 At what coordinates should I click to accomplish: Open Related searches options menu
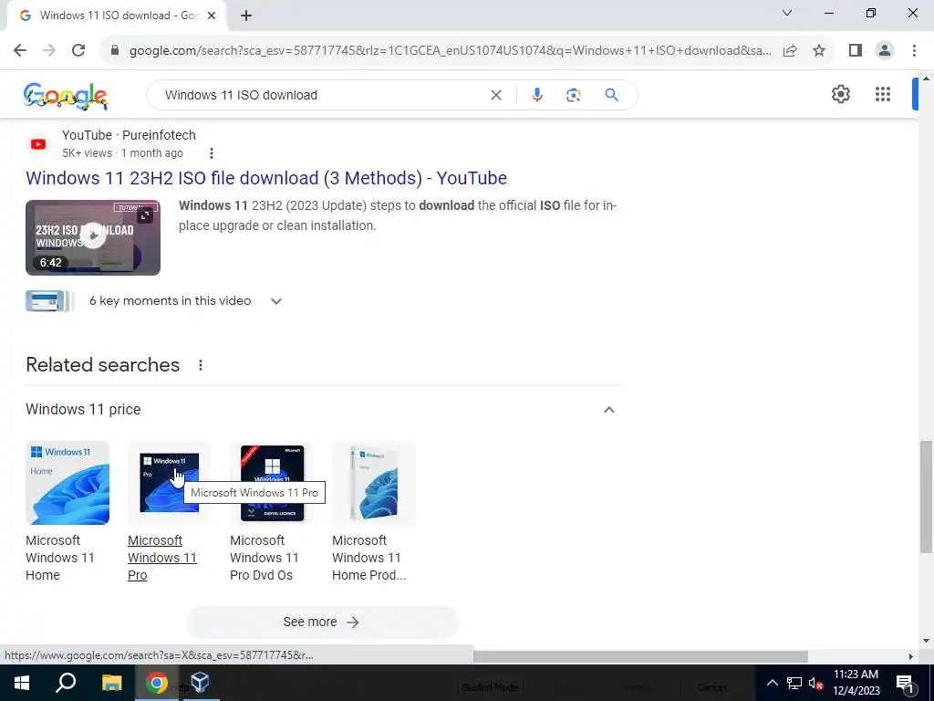tap(201, 365)
